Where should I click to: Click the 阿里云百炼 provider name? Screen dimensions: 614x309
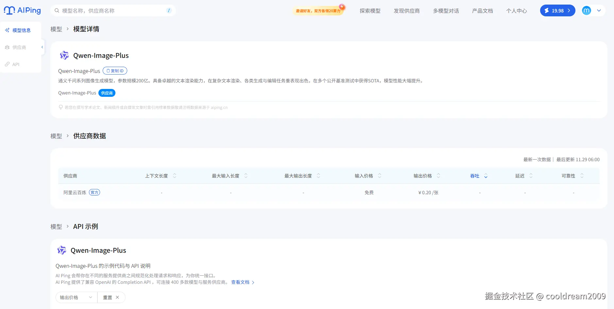[x=75, y=193]
